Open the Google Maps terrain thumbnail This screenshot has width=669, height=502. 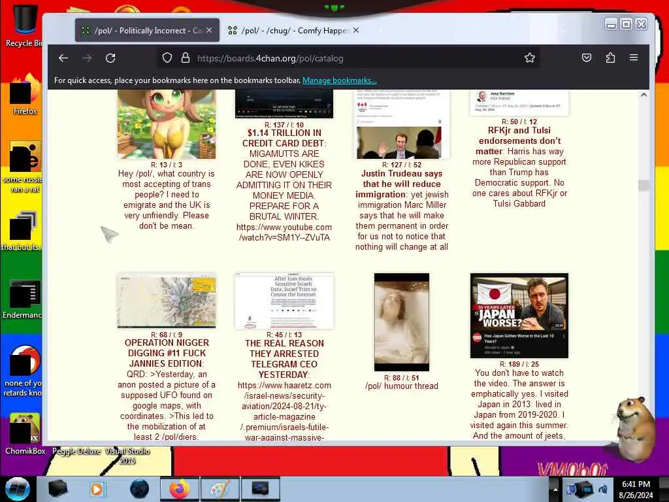[167, 302]
